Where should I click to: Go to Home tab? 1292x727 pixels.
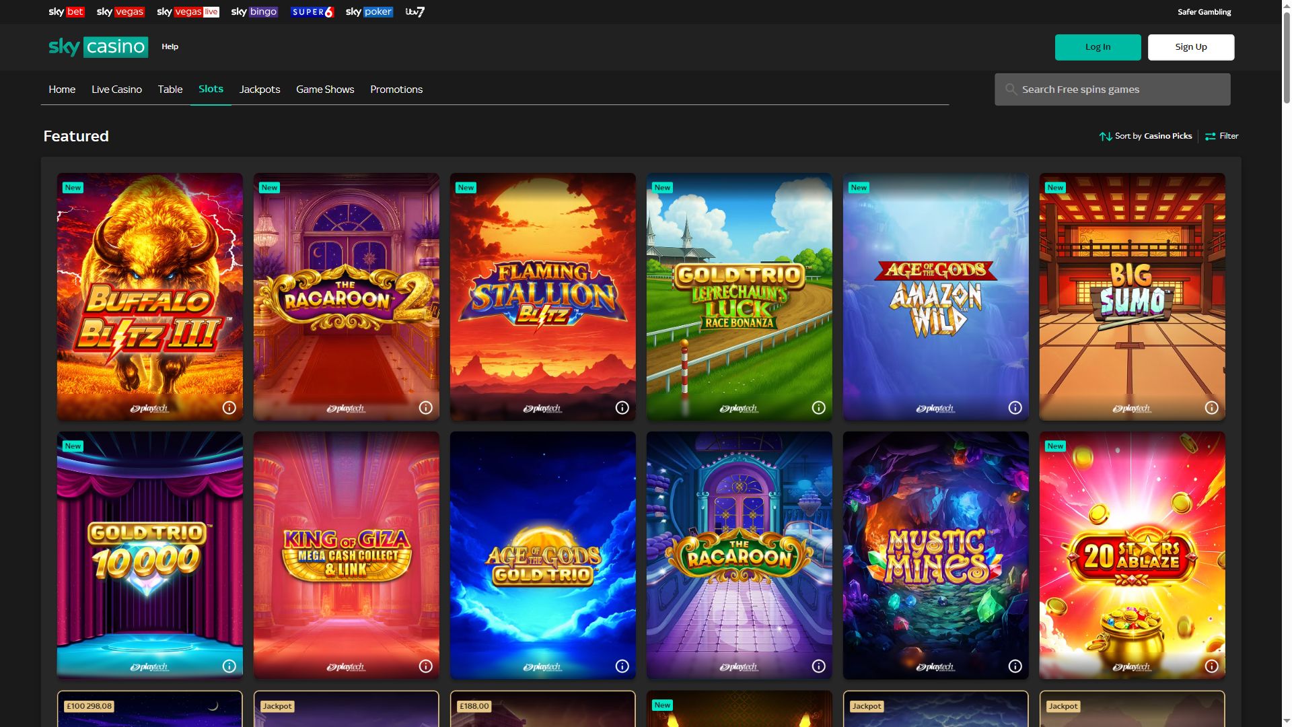tap(62, 90)
